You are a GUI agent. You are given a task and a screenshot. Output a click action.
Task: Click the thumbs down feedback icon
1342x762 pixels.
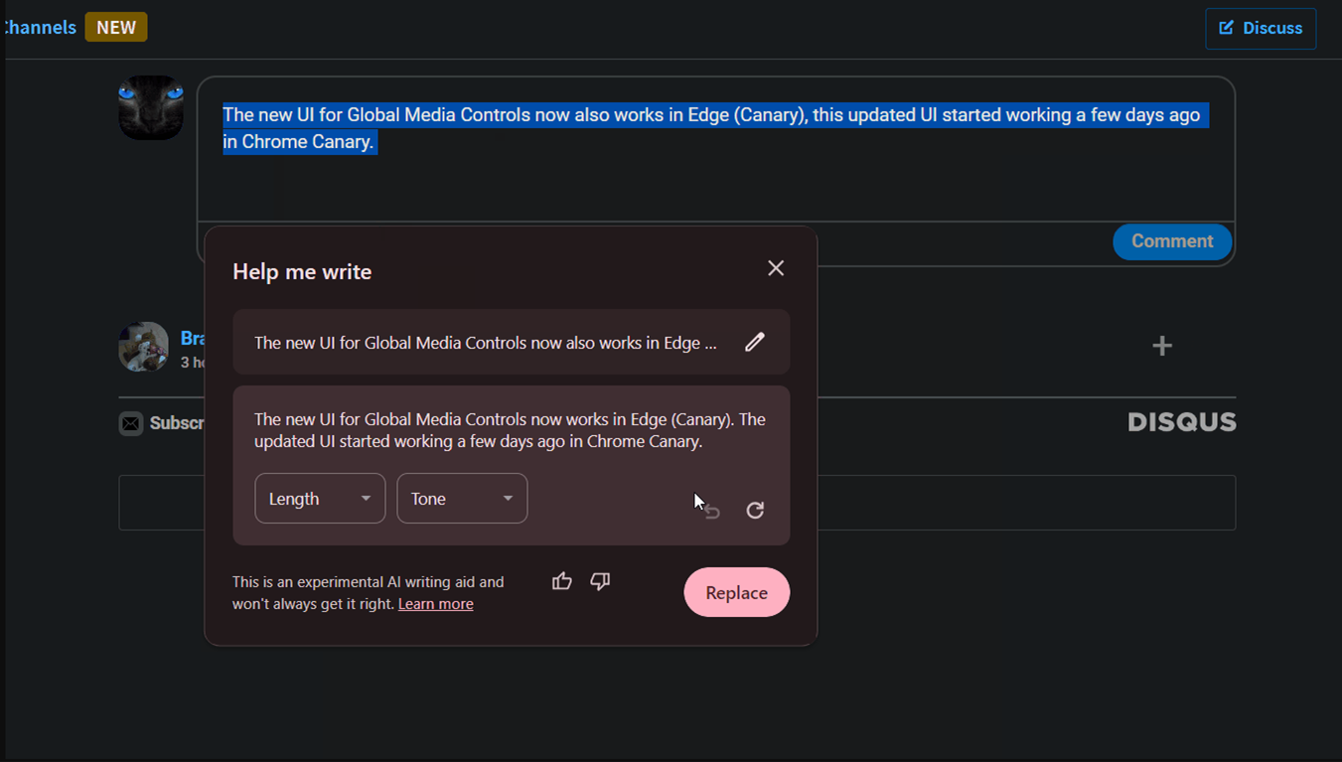[x=600, y=581]
